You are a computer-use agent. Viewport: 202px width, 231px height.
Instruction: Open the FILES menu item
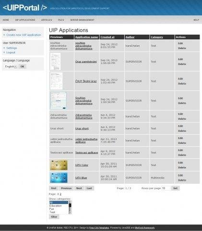point(61,20)
